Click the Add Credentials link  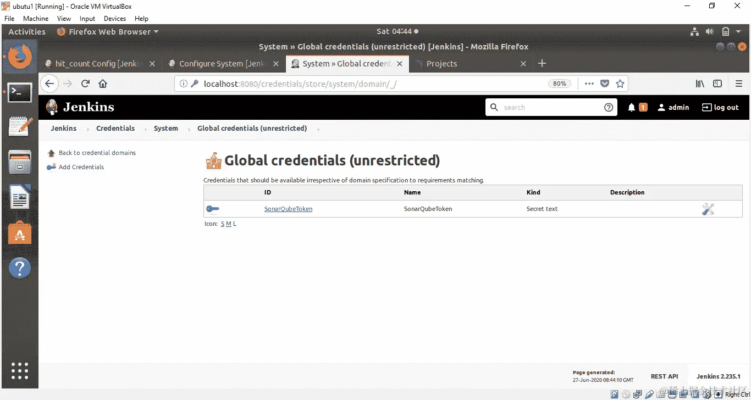(x=80, y=167)
